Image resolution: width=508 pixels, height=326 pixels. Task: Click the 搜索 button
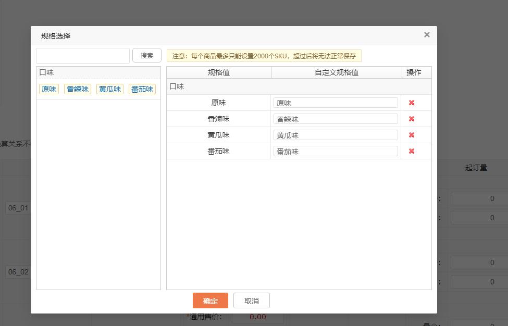pyautogui.click(x=147, y=55)
